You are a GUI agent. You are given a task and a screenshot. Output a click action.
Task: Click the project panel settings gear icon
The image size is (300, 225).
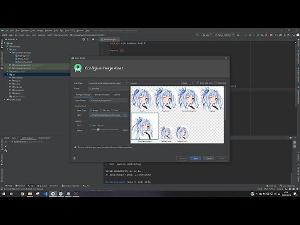[92, 39]
